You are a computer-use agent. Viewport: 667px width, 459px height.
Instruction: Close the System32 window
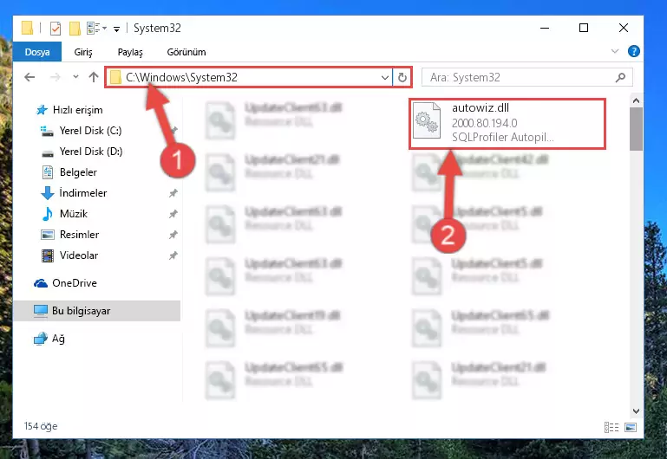[x=623, y=28]
